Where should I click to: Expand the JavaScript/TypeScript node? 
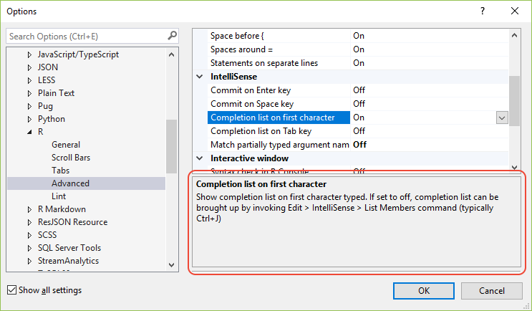29,54
